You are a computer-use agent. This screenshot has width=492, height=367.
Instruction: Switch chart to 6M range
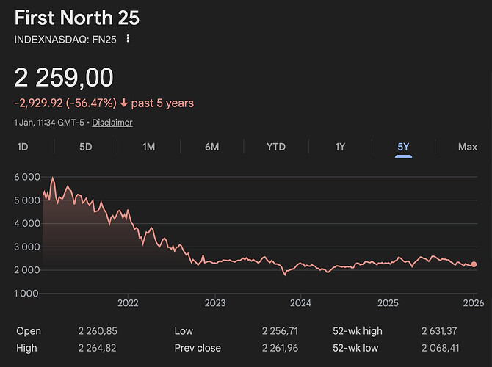point(212,147)
